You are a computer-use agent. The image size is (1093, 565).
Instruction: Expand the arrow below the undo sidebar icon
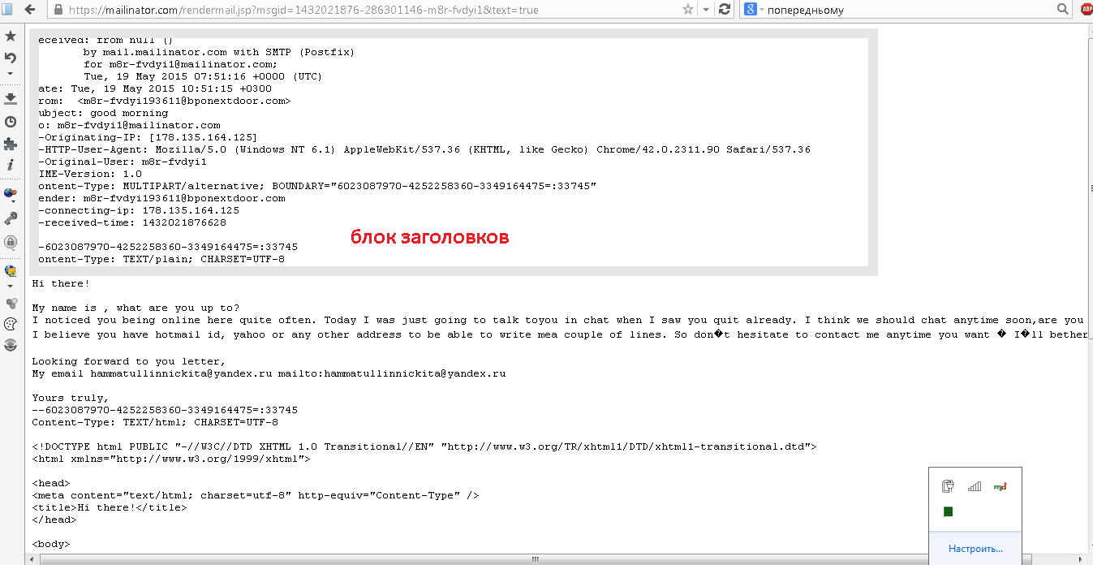coord(11,73)
